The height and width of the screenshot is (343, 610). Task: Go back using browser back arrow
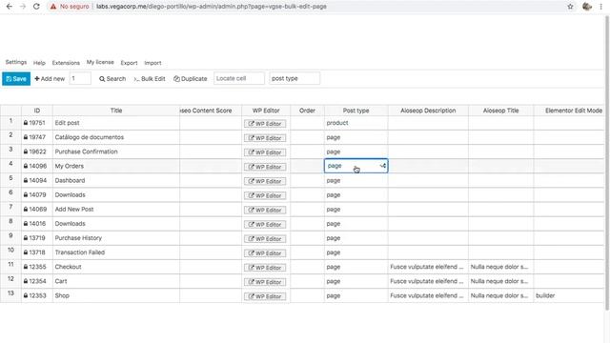click(10, 7)
